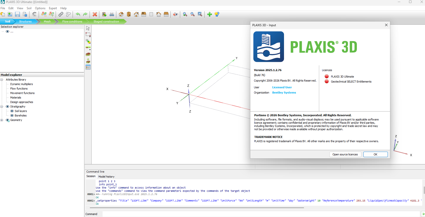Viewport: 425px width, 217px height.
Task: Click the chain link icon in toolbar
Action: pos(61,14)
